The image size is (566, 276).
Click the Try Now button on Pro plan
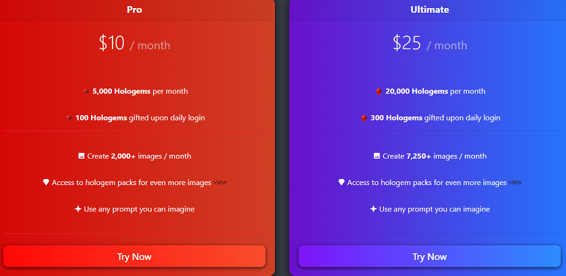point(134,256)
